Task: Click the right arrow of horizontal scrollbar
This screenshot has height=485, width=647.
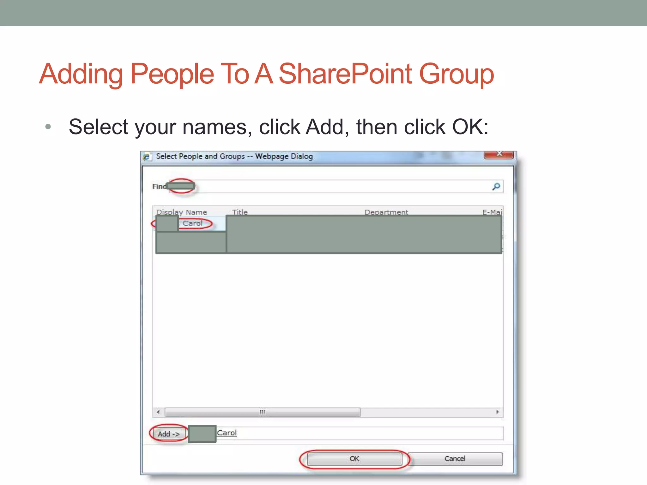Action: [498, 412]
